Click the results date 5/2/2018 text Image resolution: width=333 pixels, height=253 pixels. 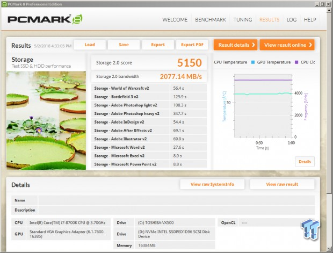(x=53, y=46)
